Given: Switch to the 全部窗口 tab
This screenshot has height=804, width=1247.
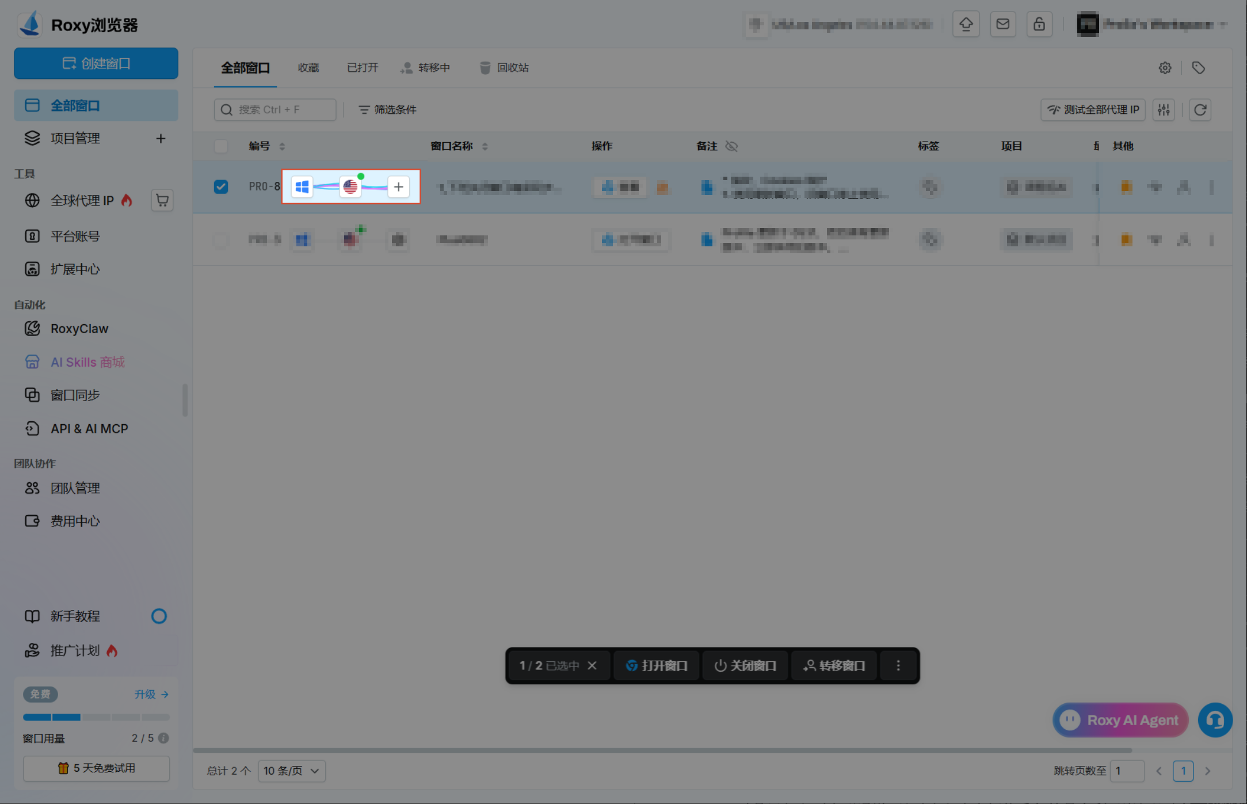Looking at the screenshot, I should pos(246,68).
